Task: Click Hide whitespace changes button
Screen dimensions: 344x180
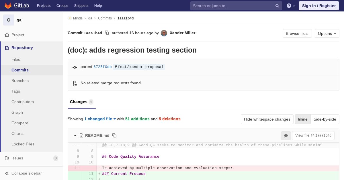Action: [267, 119]
